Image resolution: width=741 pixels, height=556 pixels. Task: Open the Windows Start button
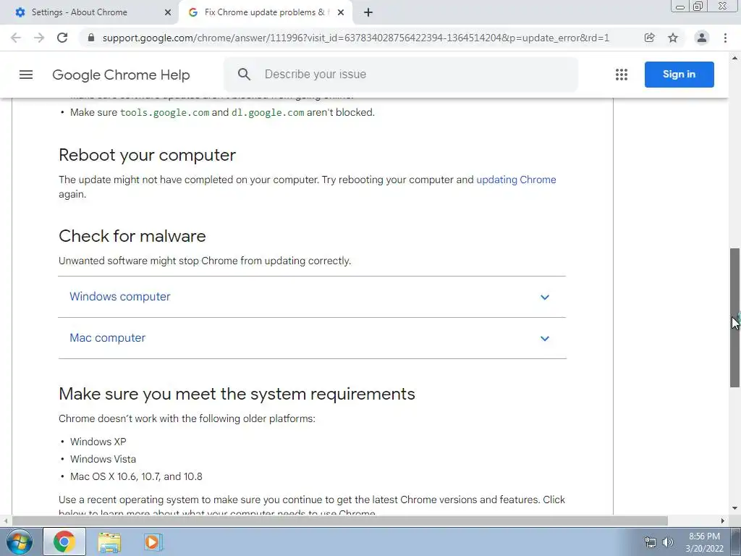(x=19, y=542)
